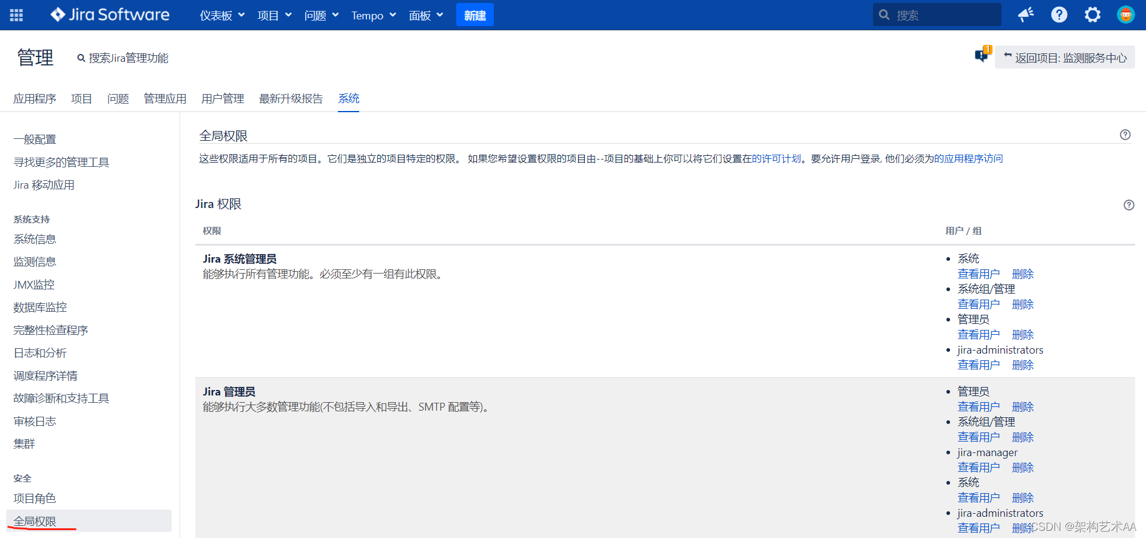
Task: Open 集群 in the sidebar
Action: pyautogui.click(x=24, y=443)
